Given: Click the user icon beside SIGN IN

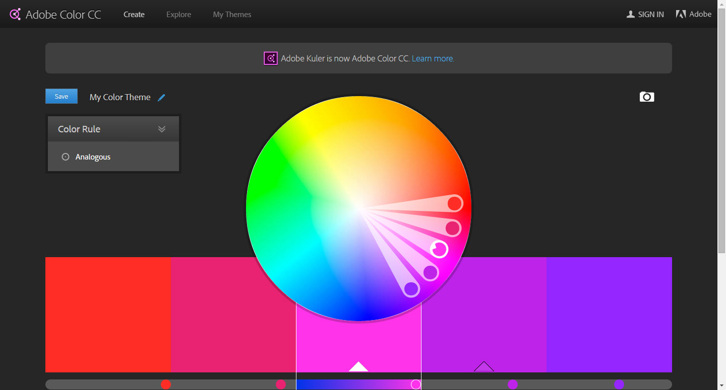Looking at the screenshot, I should pyautogui.click(x=630, y=15).
